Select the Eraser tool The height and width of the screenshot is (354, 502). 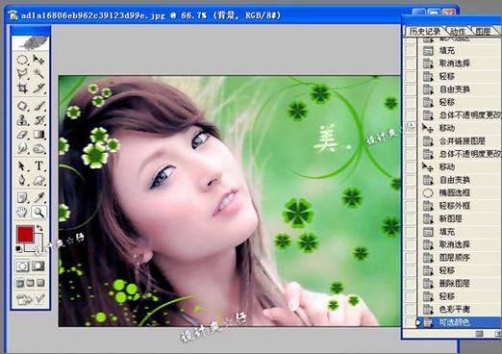click(x=22, y=134)
